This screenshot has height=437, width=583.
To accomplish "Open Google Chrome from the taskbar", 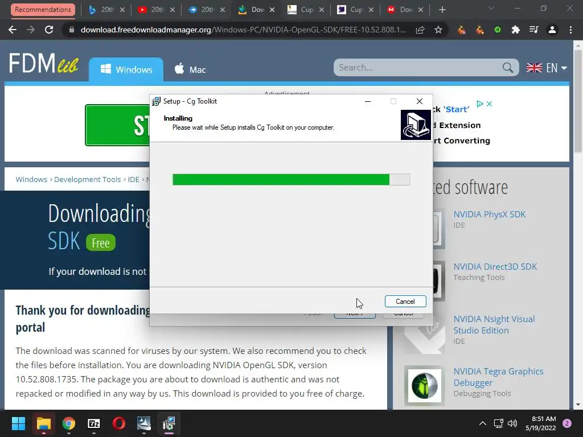I will point(69,423).
